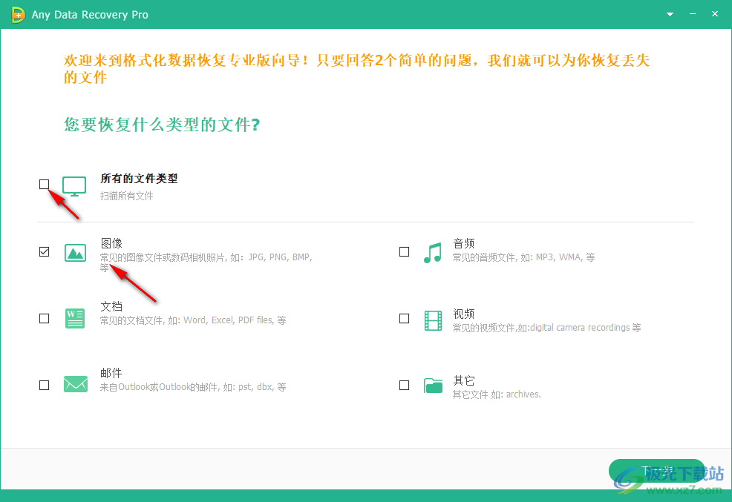Check the 其它 checkbox
Screen dimensions: 732x502
pos(405,386)
